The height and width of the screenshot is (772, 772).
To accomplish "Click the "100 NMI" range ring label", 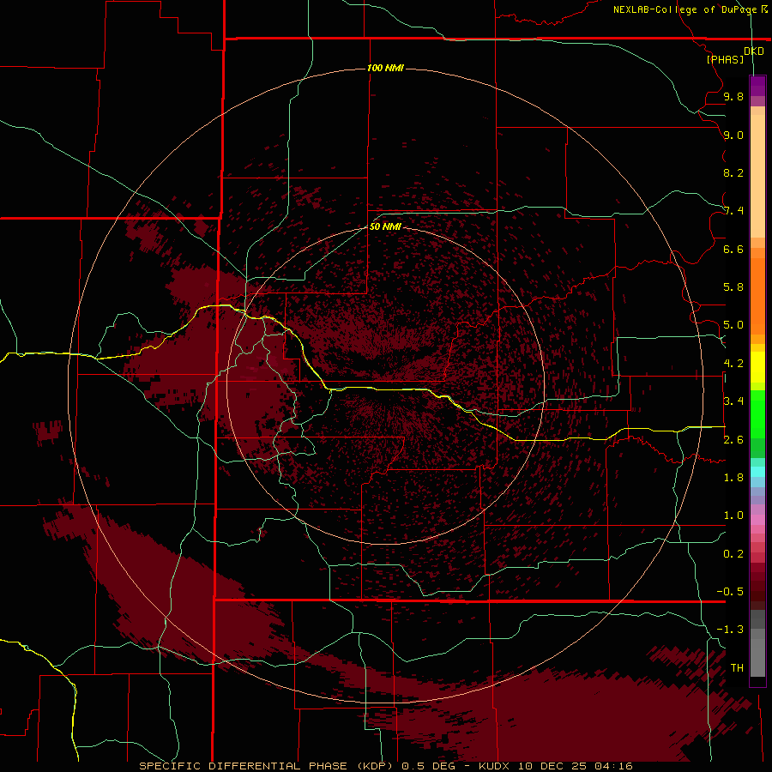I will tap(385, 68).
